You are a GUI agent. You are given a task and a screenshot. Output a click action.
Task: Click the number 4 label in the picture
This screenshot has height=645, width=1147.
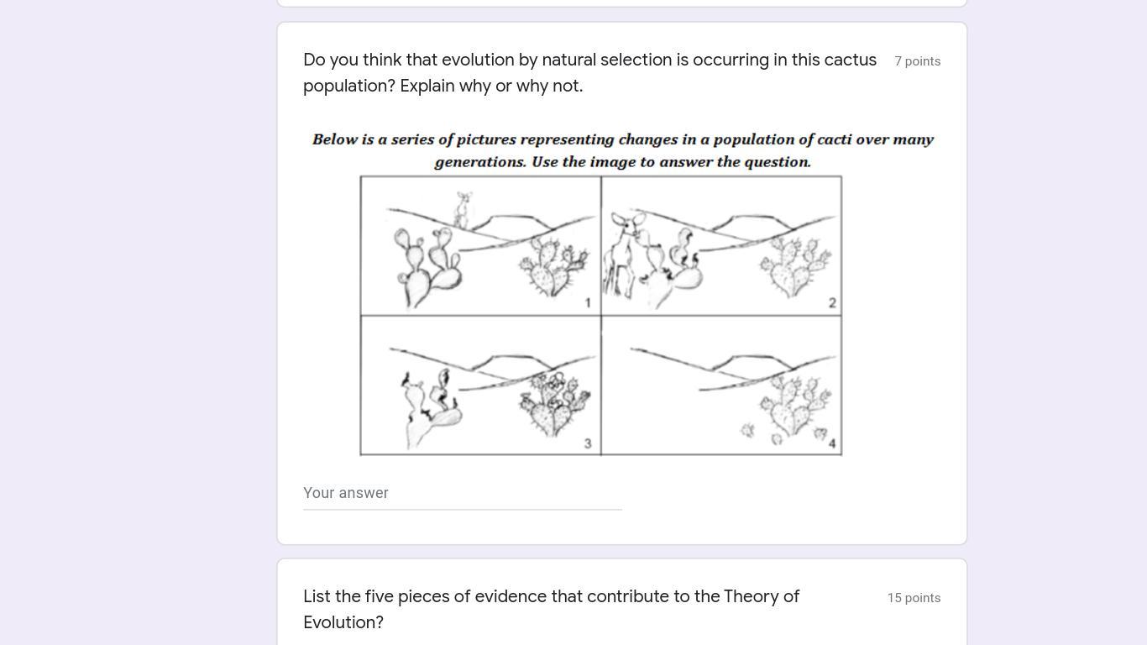point(832,443)
